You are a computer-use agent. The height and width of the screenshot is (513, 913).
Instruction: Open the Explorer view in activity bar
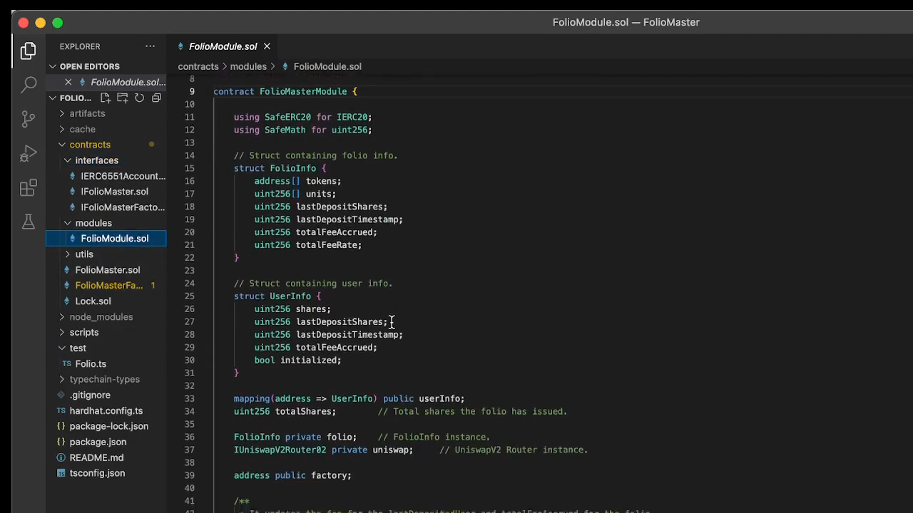29,51
